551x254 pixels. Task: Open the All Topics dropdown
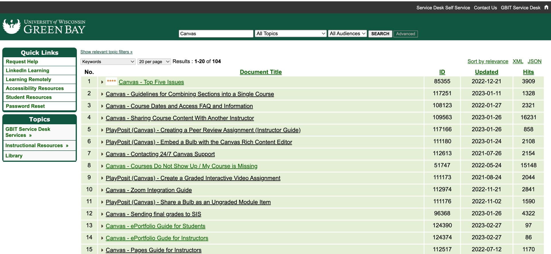click(291, 34)
